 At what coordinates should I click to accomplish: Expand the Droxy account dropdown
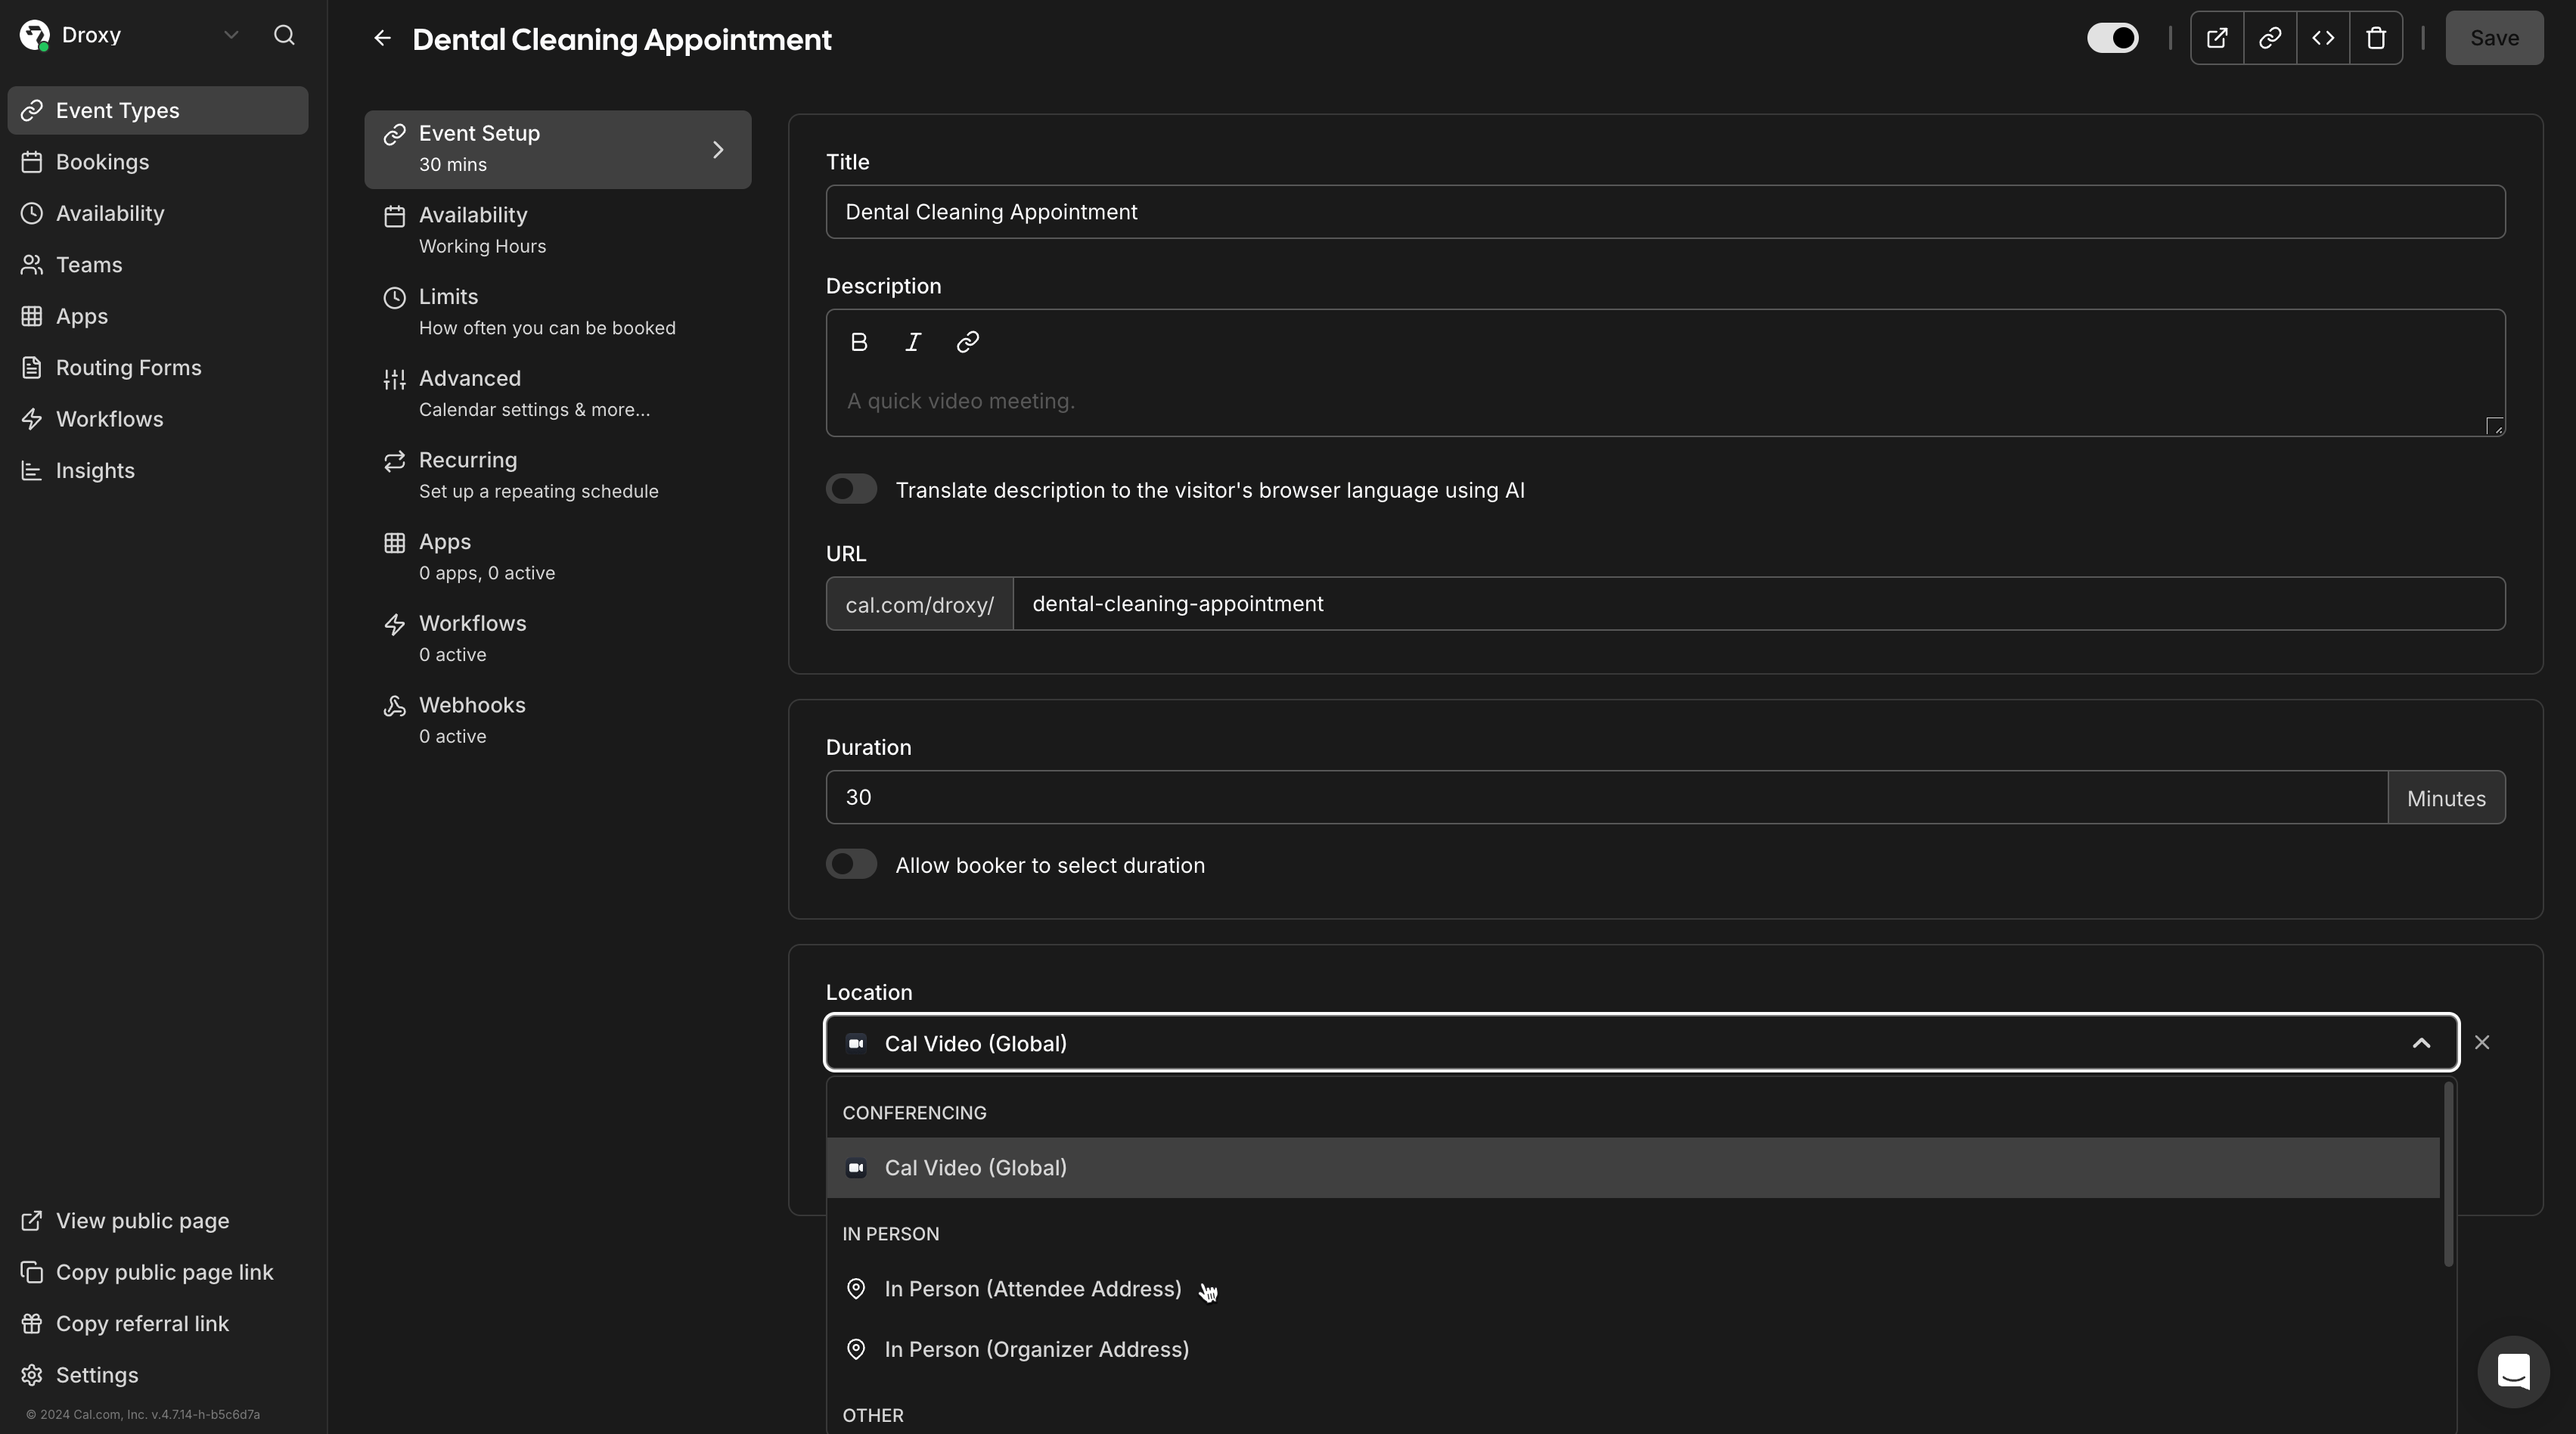pos(231,35)
